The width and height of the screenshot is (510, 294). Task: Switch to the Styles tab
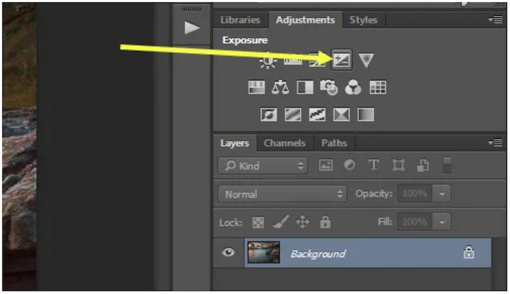(363, 20)
